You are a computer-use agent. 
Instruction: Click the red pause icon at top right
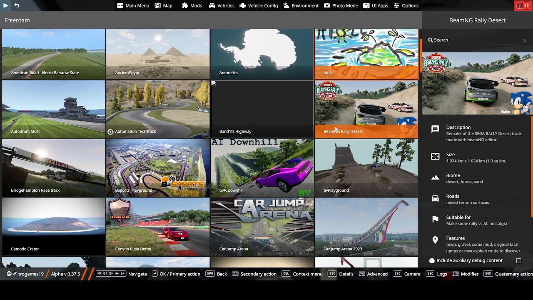(526, 5)
